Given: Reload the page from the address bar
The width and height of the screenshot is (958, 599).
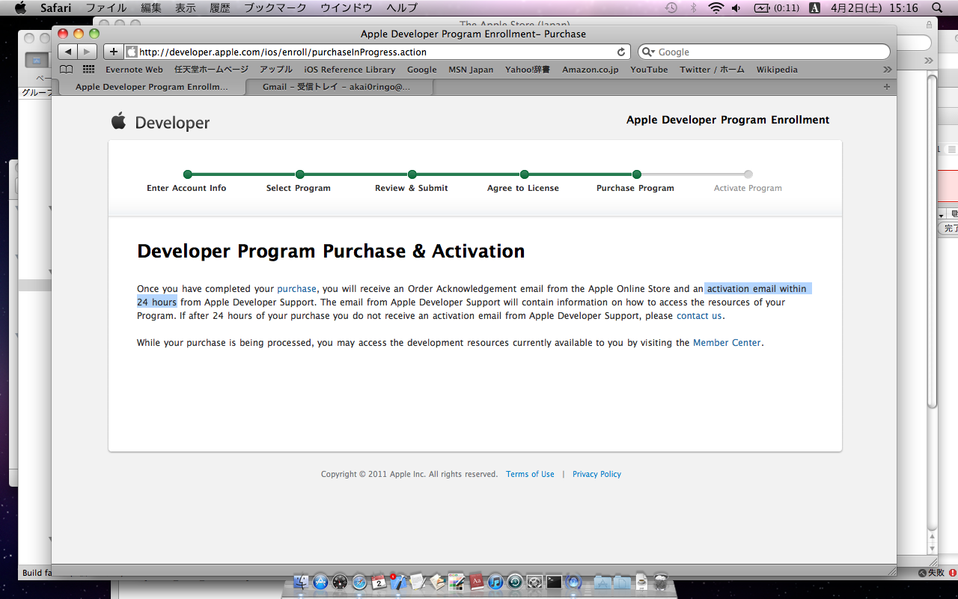Looking at the screenshot, I should (621, 52).
